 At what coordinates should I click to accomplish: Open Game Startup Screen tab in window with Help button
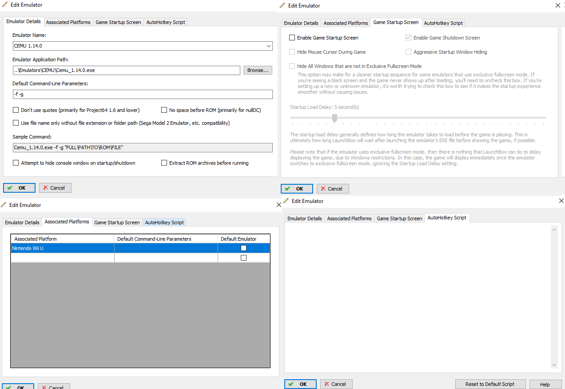pyautogui.click(x=399, y=218)
